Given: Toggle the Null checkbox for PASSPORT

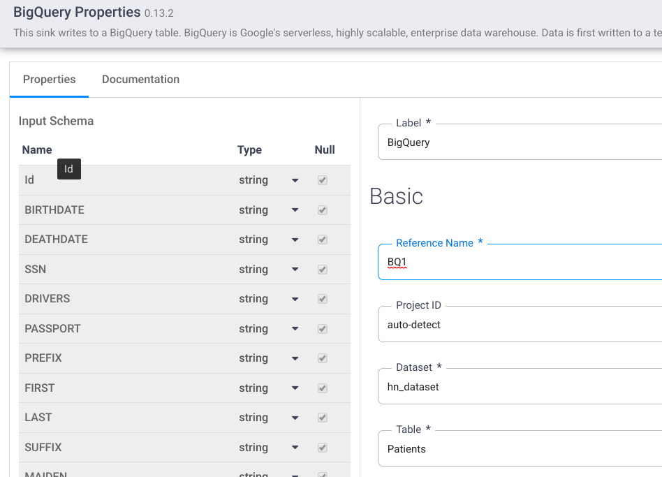Looking at the screenshot, I should 322,329.
